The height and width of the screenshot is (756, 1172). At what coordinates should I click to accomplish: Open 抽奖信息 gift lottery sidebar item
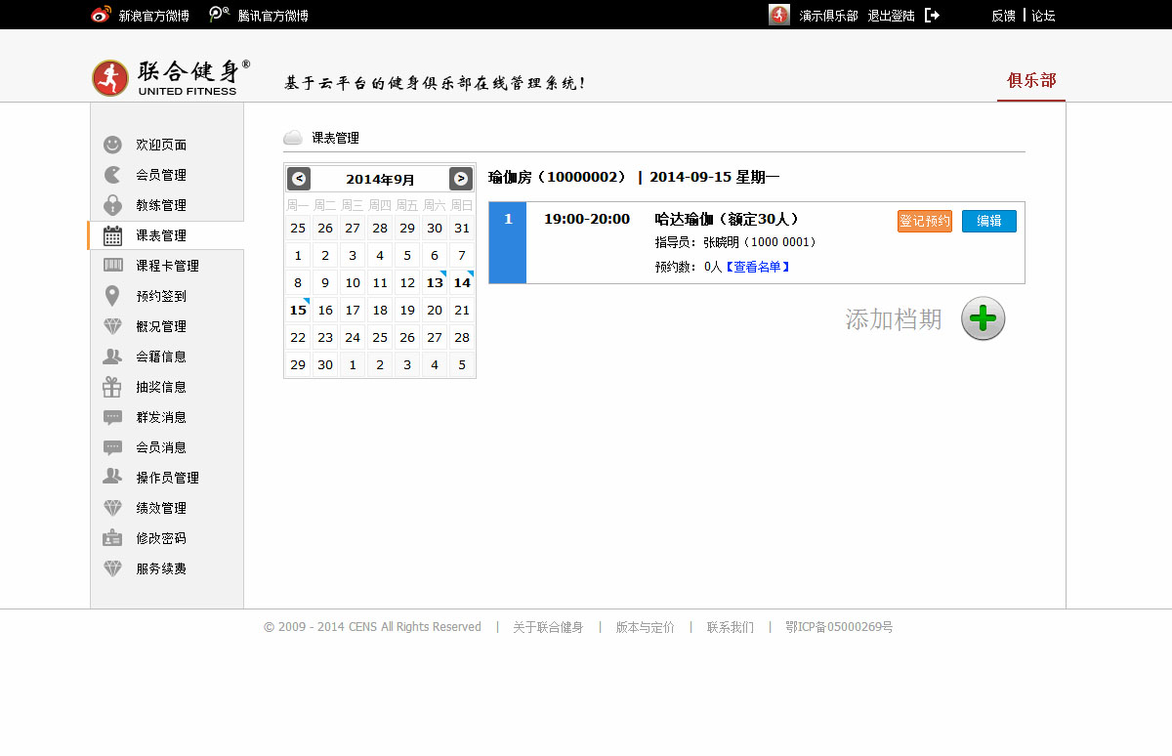(x=161, y=387)
